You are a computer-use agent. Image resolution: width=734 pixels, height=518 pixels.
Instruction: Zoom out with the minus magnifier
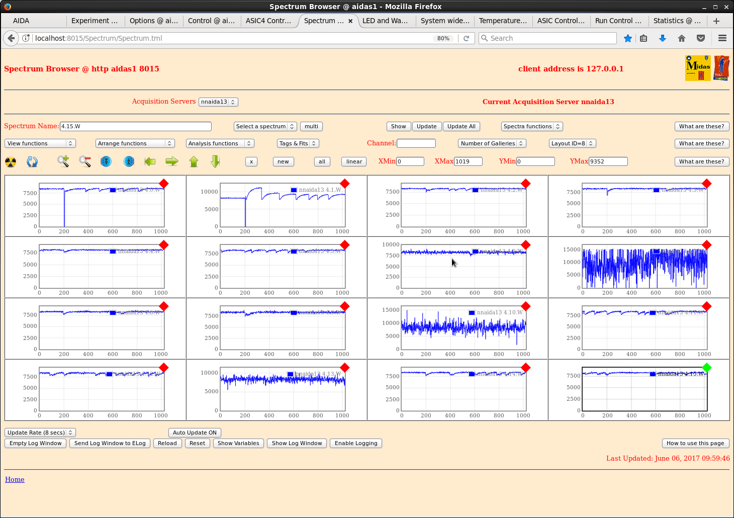point(85,161)
